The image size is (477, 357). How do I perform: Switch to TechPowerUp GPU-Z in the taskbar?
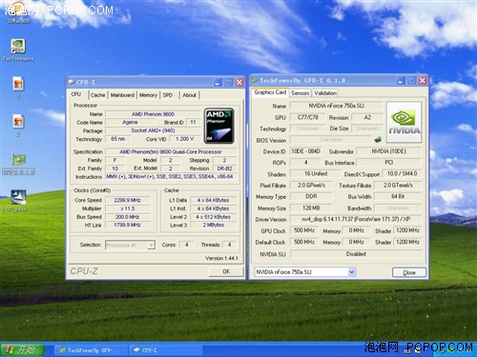[x=91, y=350]
